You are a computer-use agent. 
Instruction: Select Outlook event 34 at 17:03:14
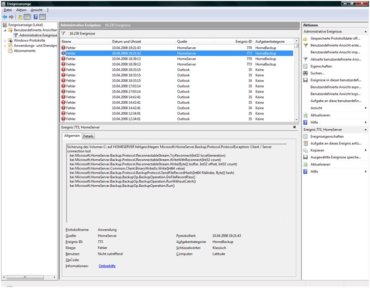point(176,92)
